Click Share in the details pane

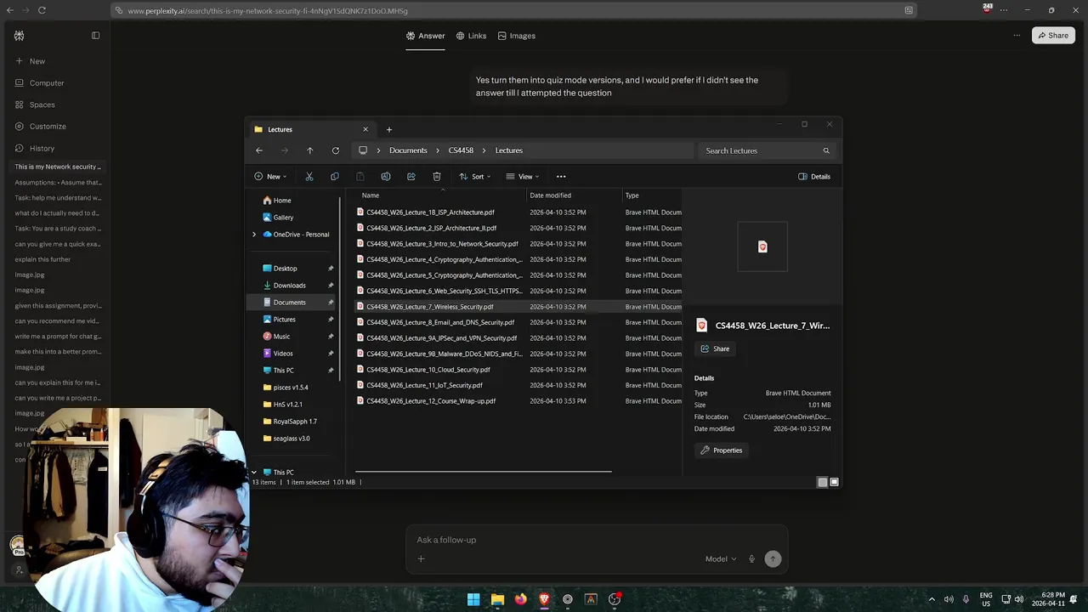(715, 348)
